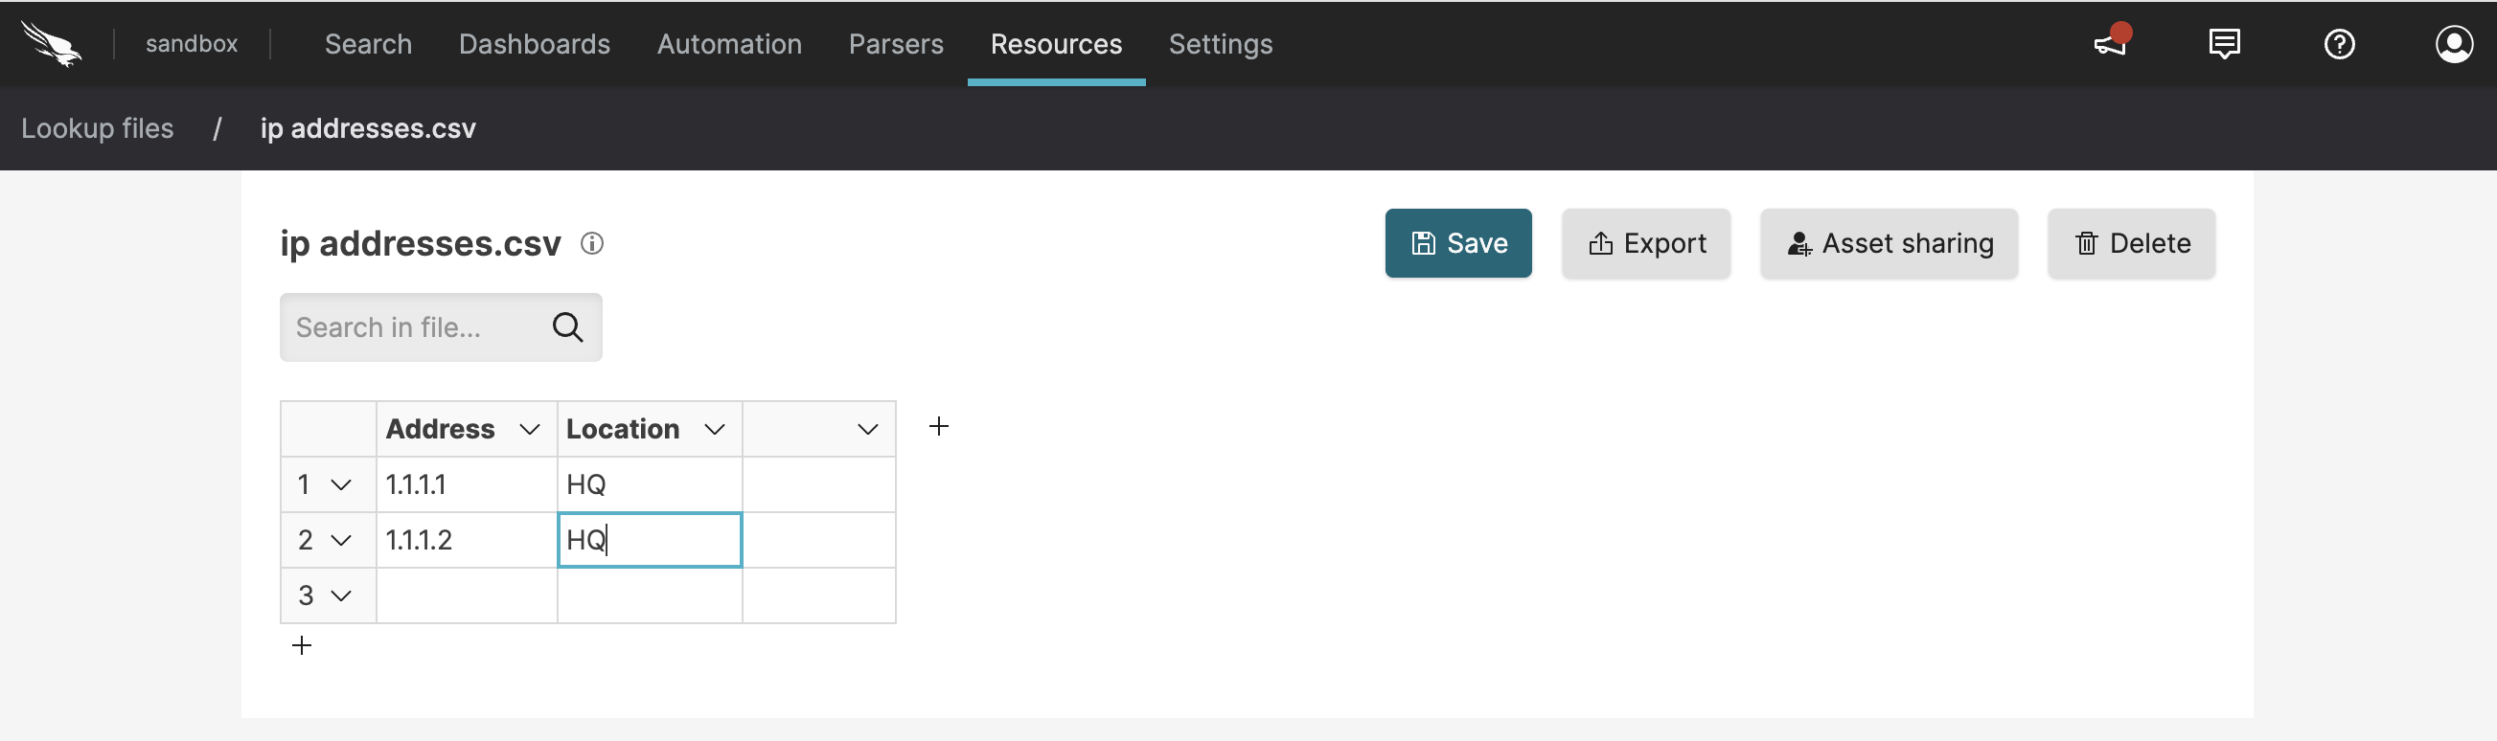Open the Location column dropdown

[716, 428]
